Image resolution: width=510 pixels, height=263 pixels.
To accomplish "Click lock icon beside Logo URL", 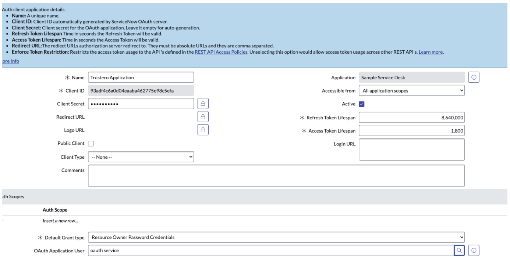I will tap(203, 130).
